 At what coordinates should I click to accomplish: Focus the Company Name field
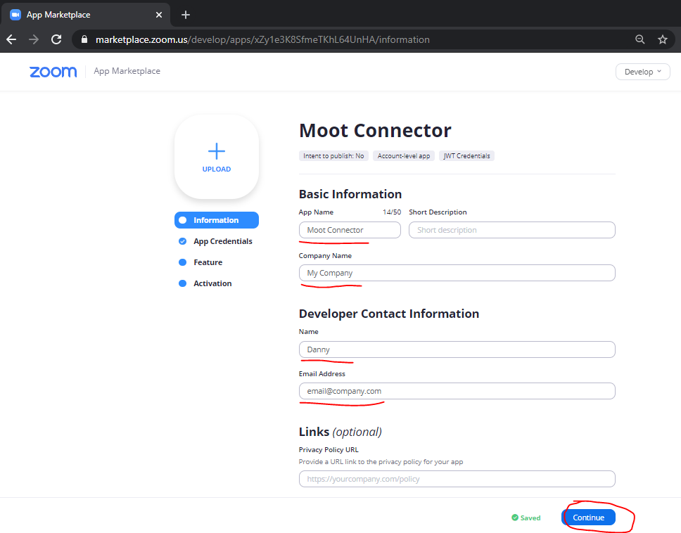click(x=457, y=273)
